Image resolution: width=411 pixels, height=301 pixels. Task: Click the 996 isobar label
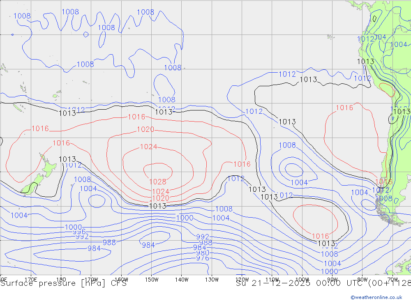coord(79,232)
